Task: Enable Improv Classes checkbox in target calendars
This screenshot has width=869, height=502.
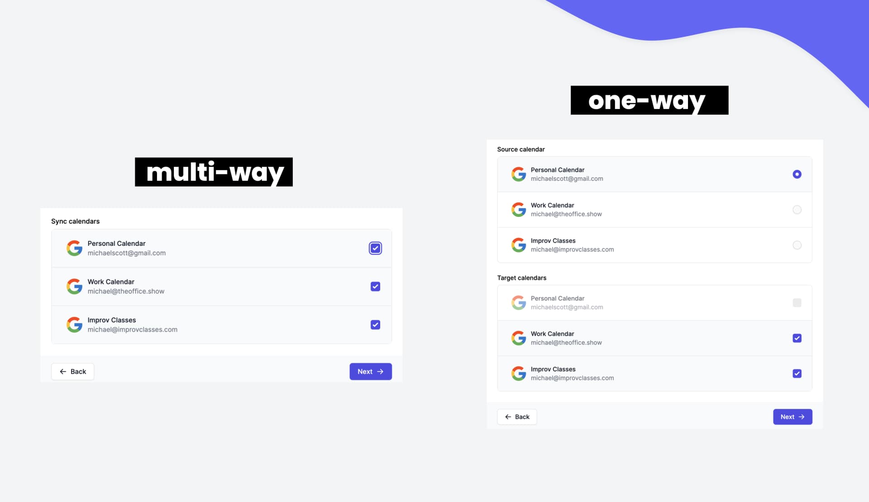Action: [797, 374]
